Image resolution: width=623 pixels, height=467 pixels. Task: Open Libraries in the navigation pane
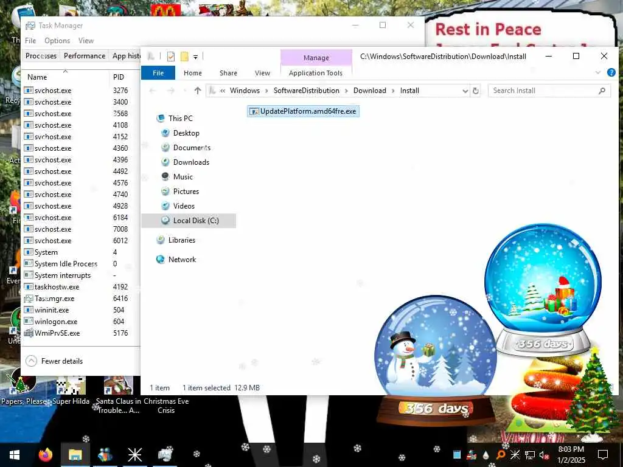tap(181, 240)
